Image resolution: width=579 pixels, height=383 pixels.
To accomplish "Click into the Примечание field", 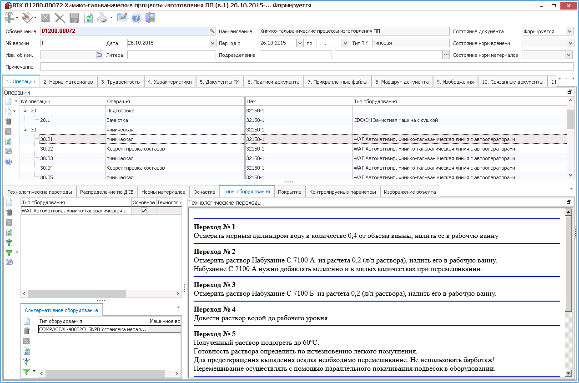I will pyautogui.click(x=307, y=67).
